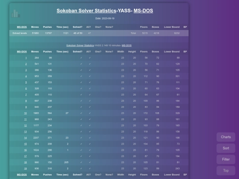
Task: Open level 16 link
Action: pyautogui.click(x=25, y=150)
